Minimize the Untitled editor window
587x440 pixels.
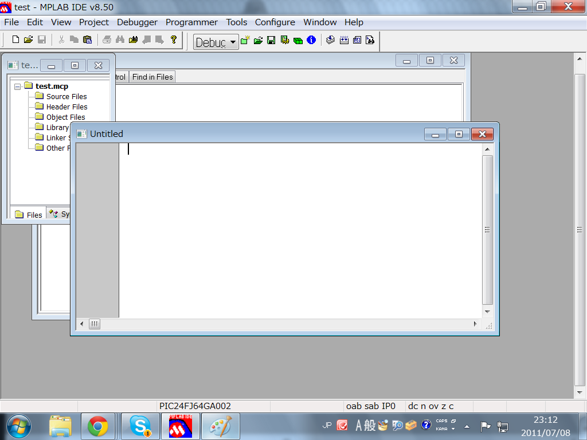tap(435, 134)
